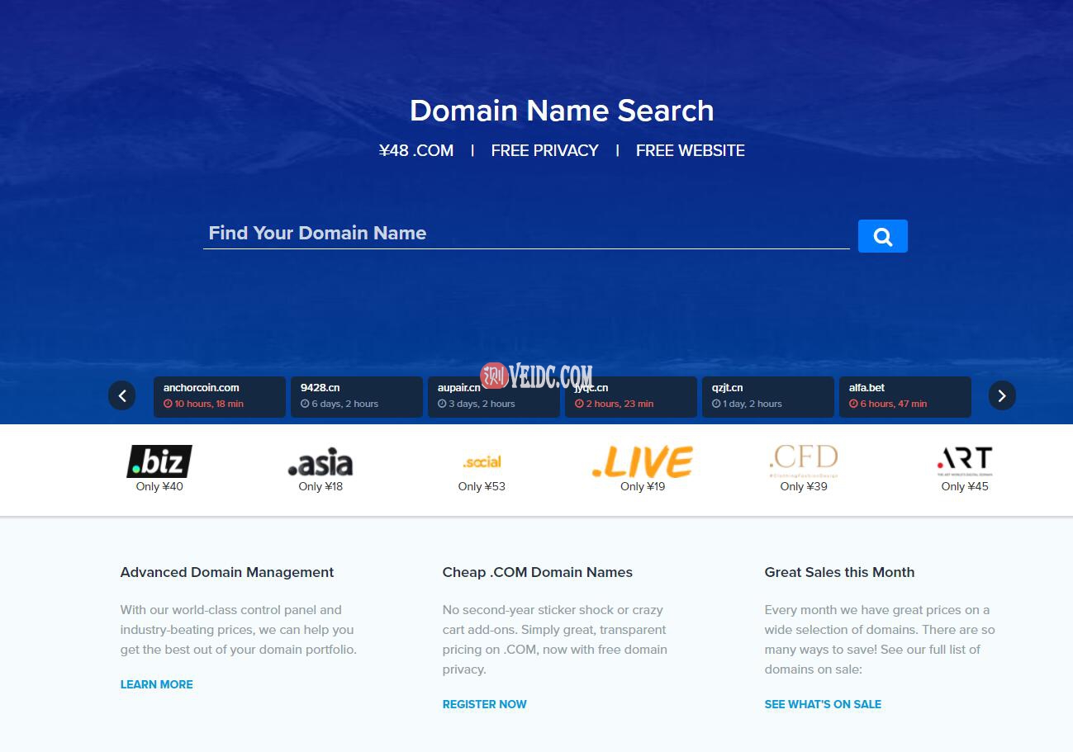This screenshot has height=752, width=1073.
Task: Click the LEARN MORE link
Action: (x=156, y=684)
